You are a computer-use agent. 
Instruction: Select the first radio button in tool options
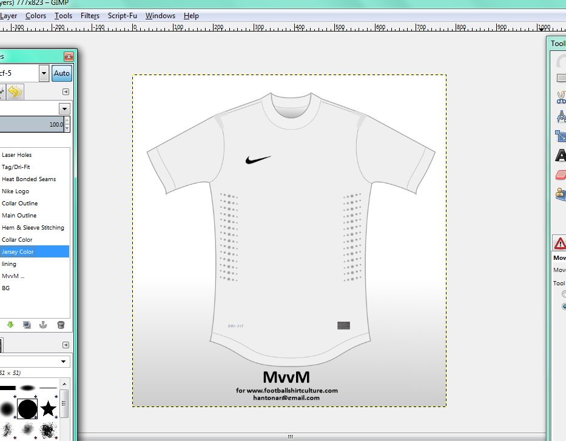(564, 294)
